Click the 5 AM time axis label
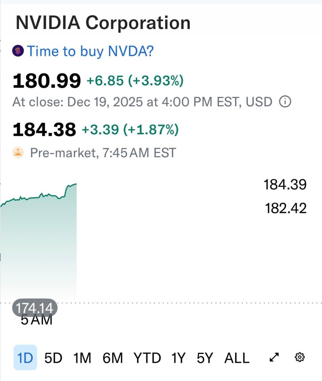The height and width of the screenshot is (381, 322). tap(36, 320)
